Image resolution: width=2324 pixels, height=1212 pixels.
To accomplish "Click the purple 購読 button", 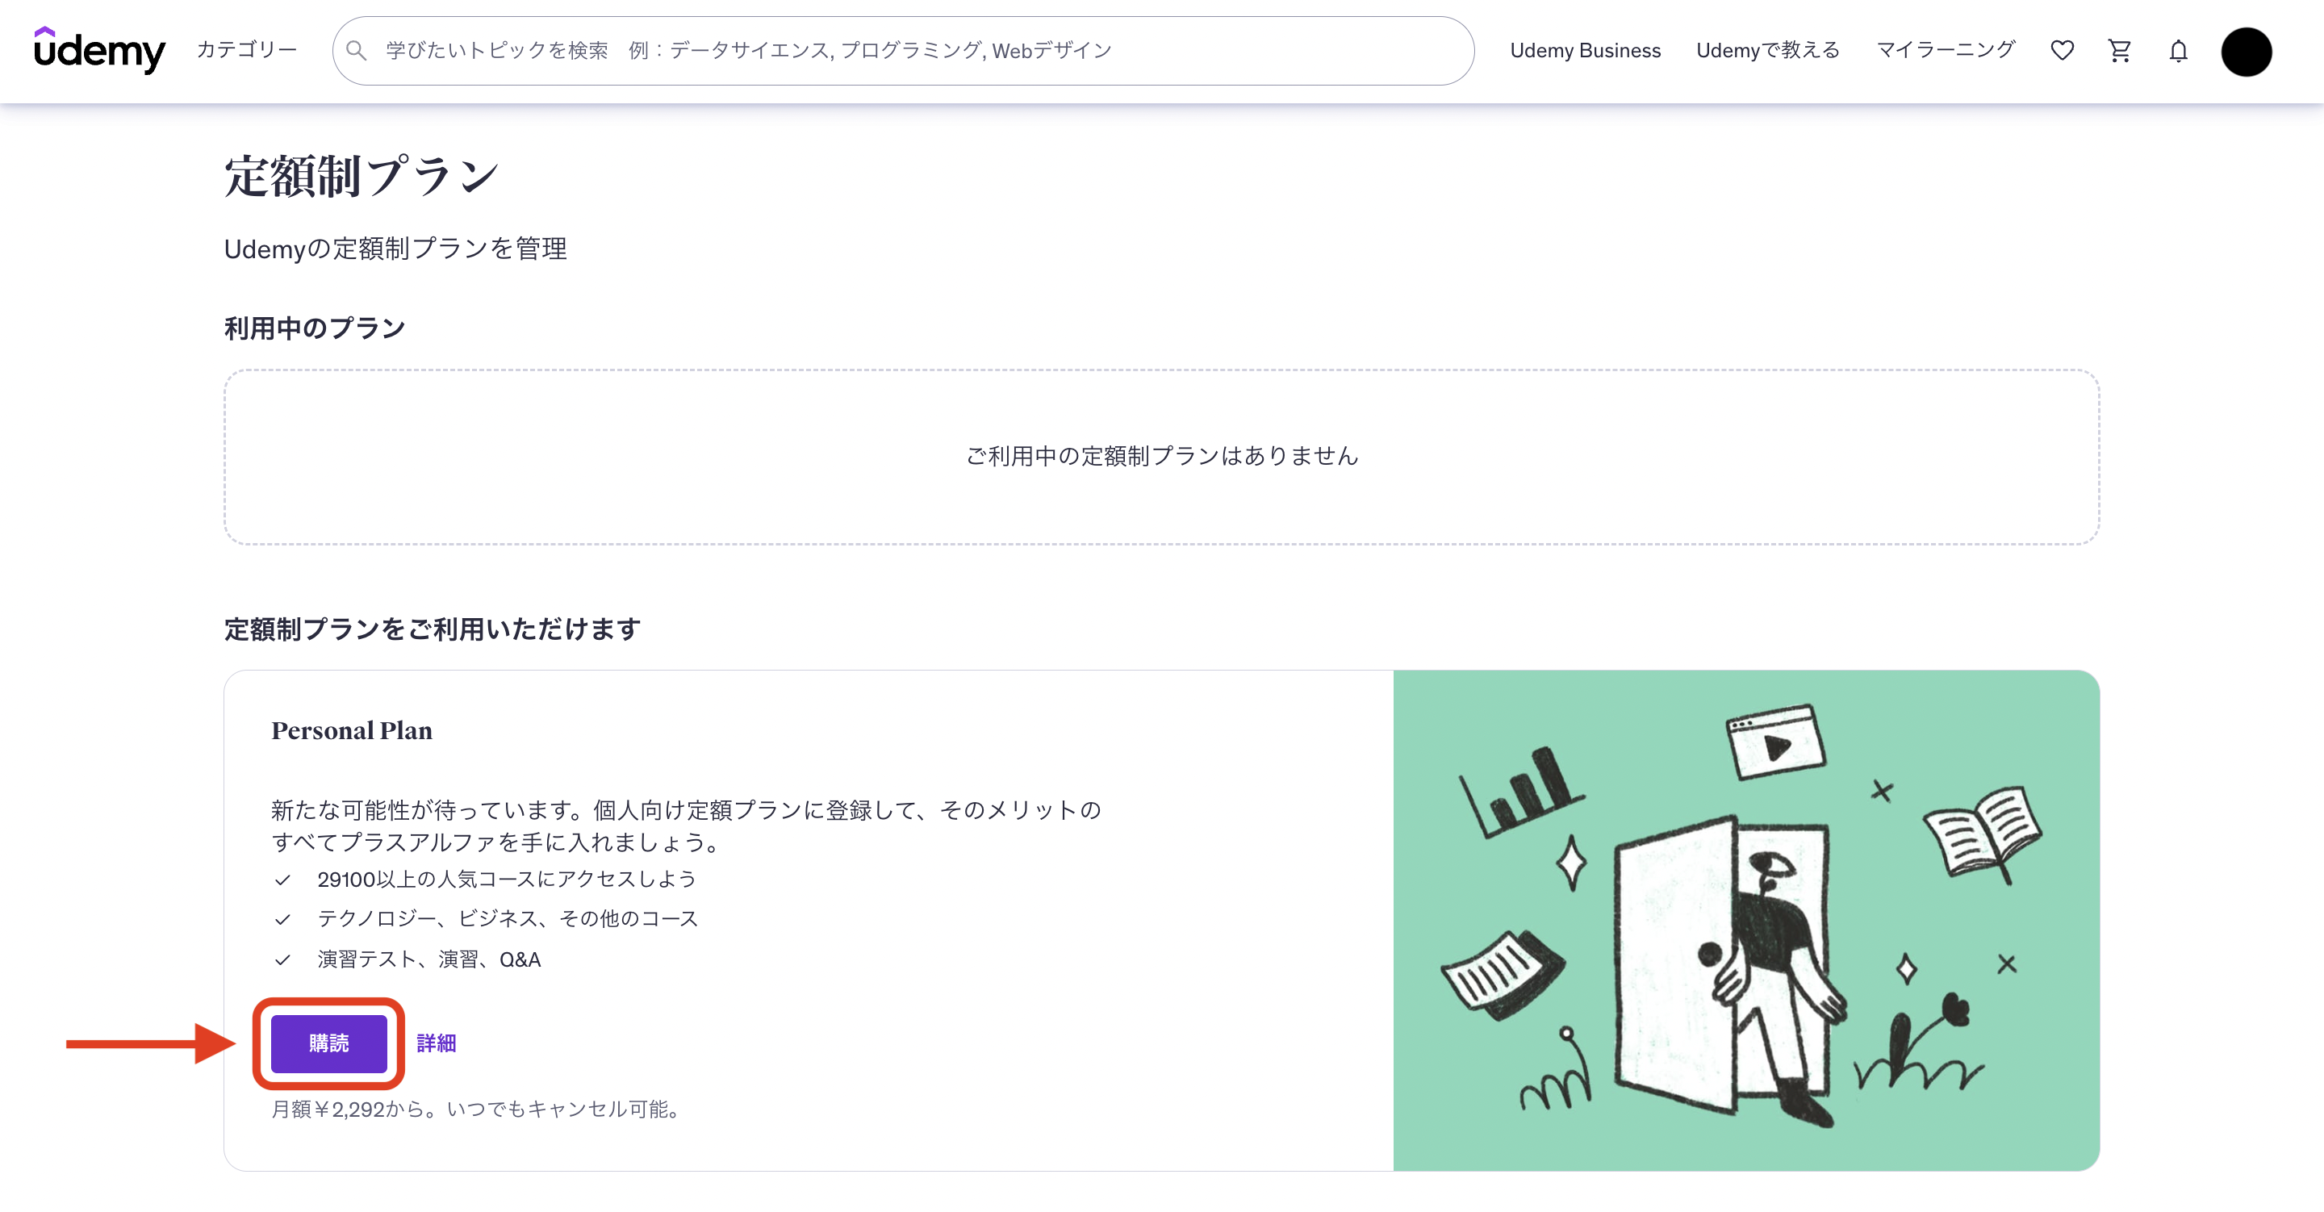I will pos(328,1043).
